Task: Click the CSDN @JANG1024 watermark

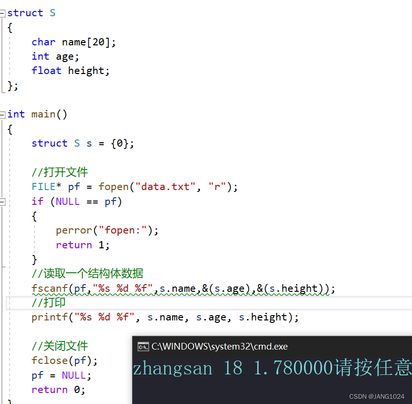Action: (x=378, y=396)
